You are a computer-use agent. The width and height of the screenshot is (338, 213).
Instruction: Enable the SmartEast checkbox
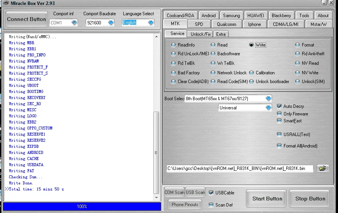coord(279,121)
